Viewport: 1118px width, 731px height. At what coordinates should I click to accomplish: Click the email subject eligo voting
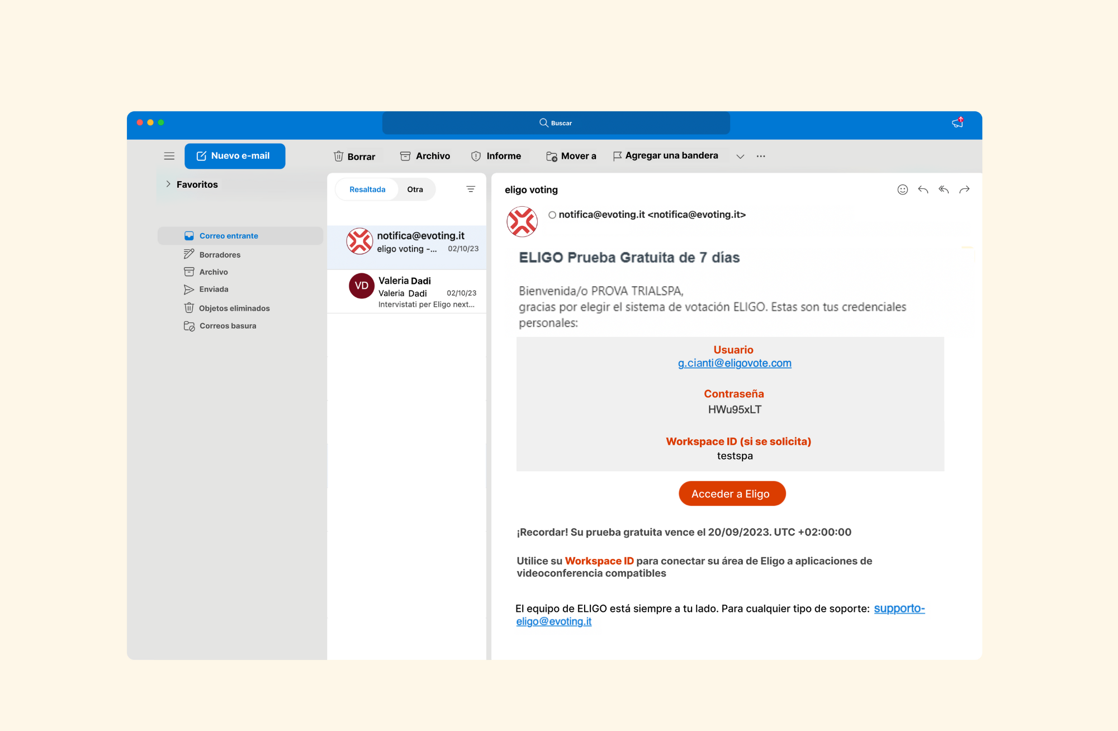coord(531,190)
